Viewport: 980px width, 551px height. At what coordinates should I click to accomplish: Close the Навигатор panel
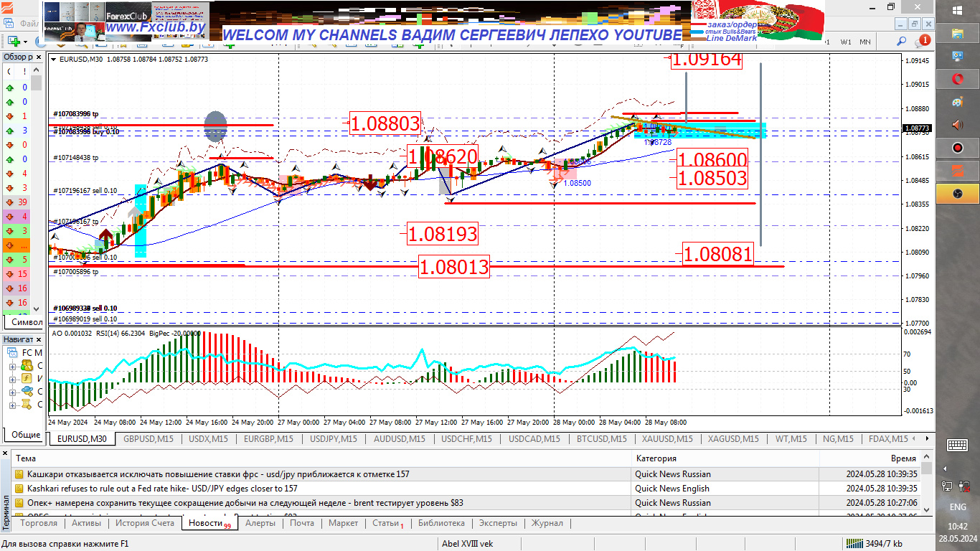point(39,339)
